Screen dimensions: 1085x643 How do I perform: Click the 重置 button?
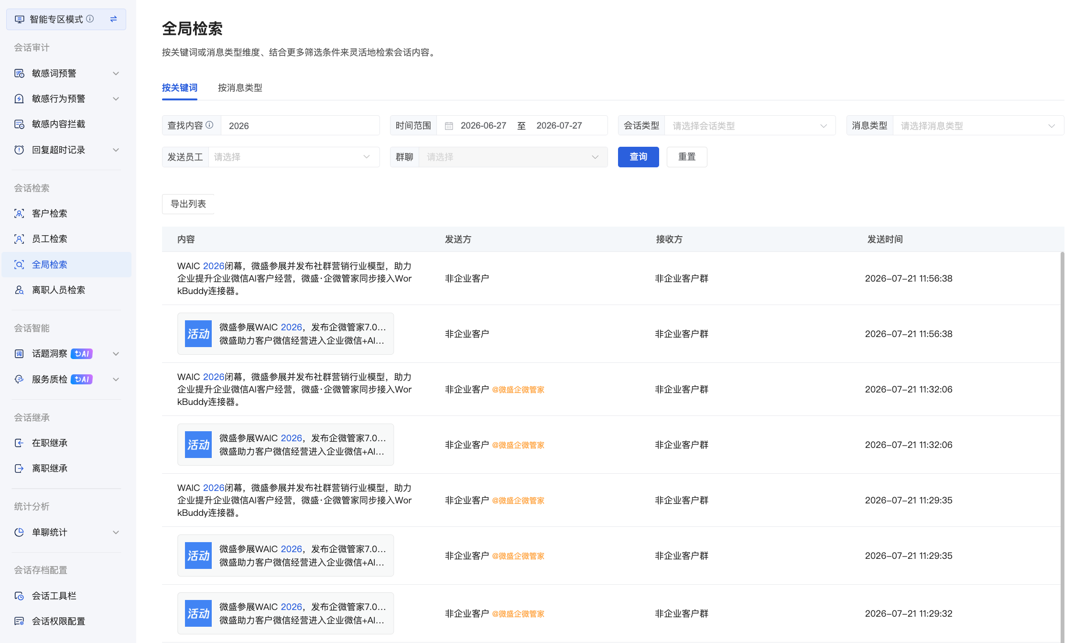687,157
